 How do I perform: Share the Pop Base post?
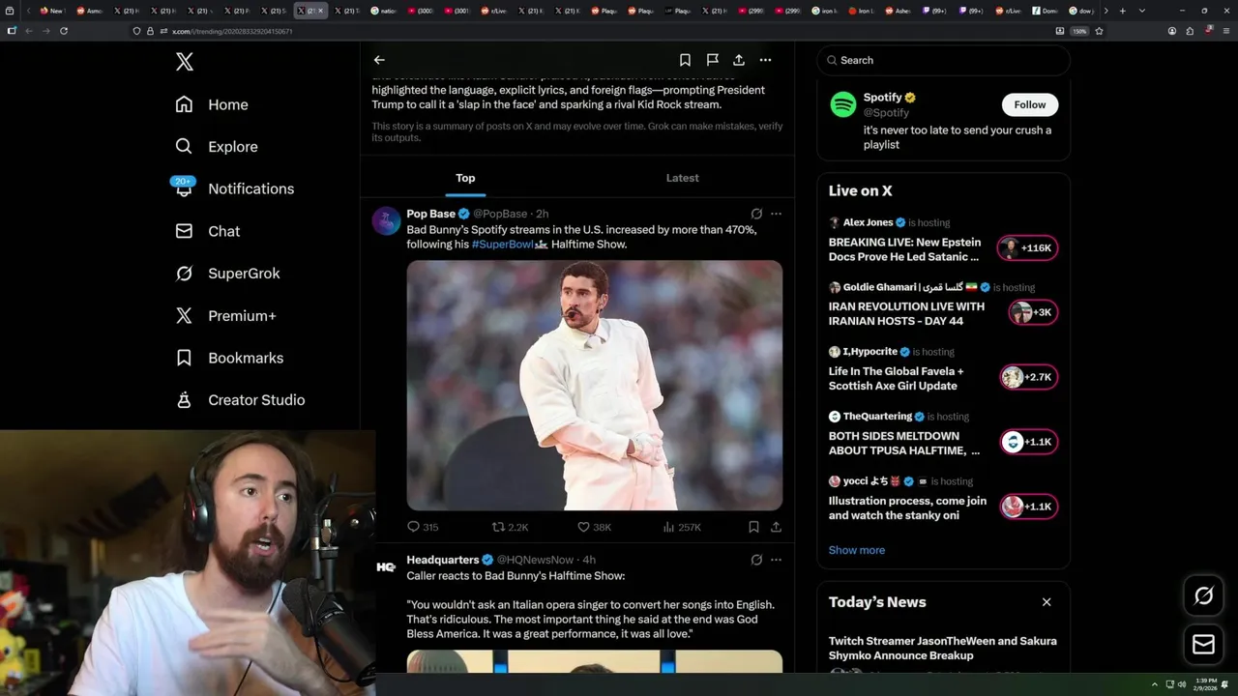click(776, 527)
